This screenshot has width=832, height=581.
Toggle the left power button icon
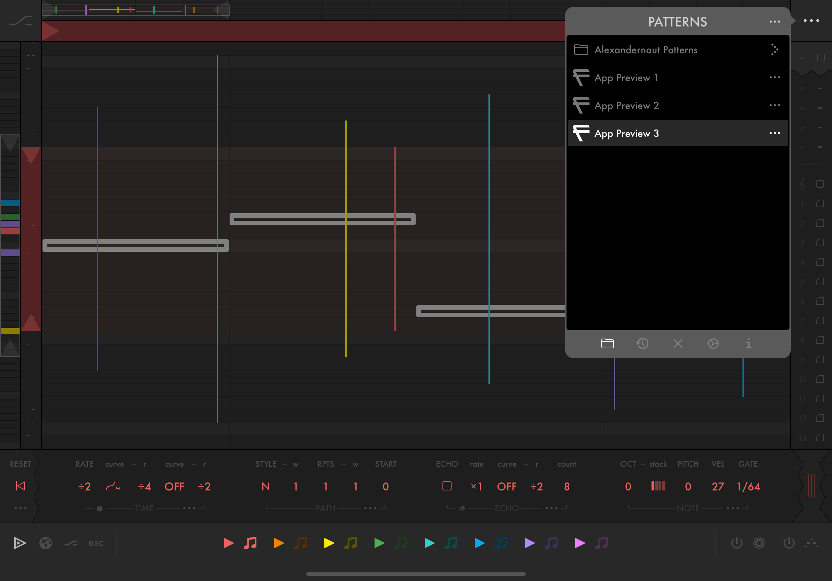pos(737,543)
